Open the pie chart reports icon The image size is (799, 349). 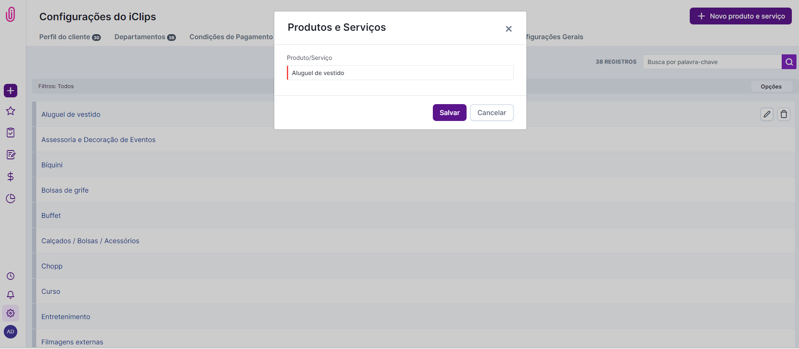coord(11,199)
